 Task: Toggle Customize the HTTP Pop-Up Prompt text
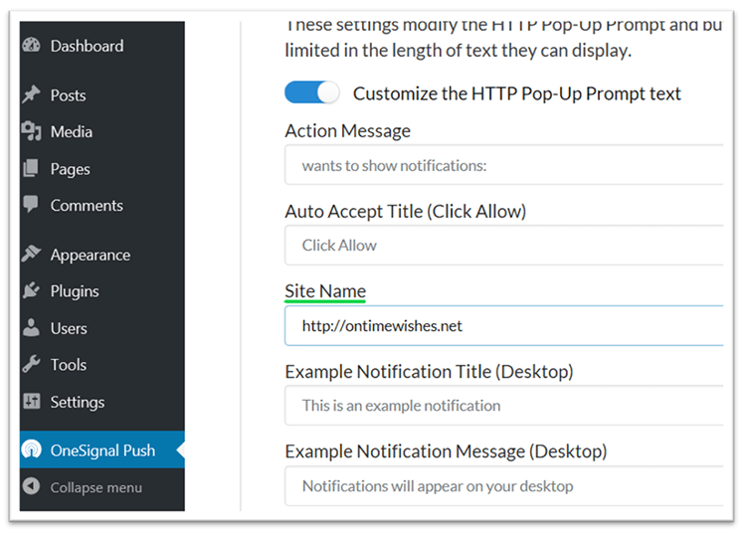coord(311,93)
